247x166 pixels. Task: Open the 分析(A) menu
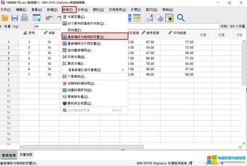[83, 10]
